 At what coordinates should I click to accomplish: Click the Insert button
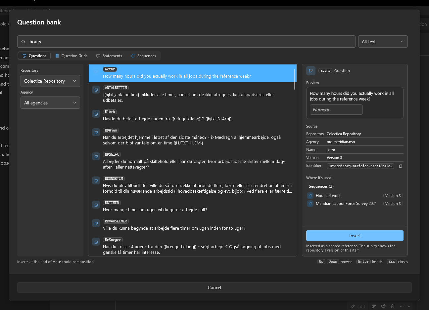(355, 236)
